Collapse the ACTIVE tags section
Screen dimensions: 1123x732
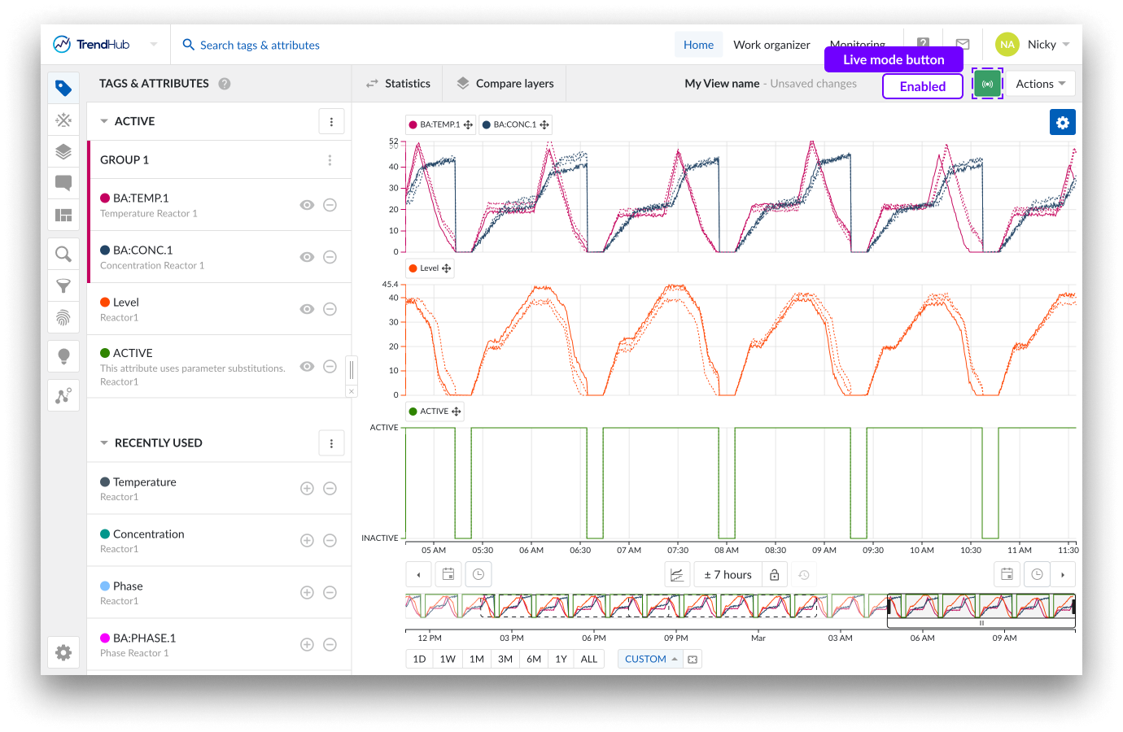(104, 121)
